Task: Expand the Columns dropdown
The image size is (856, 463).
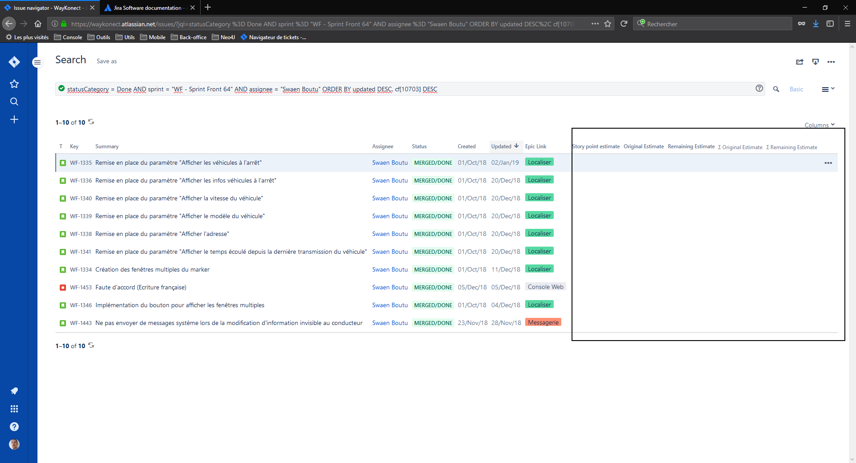Action: click(x=819, y=125)
